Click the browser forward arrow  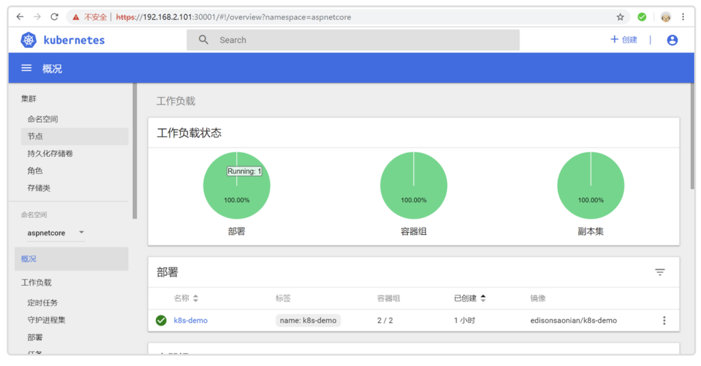[x=37, y=17]
